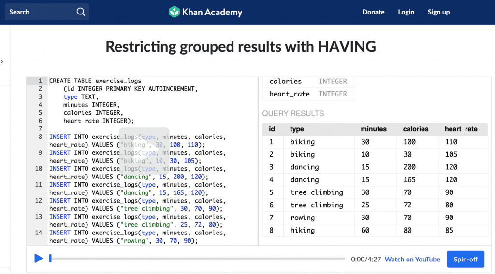The image size is (495, 274).
Task: Click the 'calories INTEGER' schema row
Action: pos(308,82)
